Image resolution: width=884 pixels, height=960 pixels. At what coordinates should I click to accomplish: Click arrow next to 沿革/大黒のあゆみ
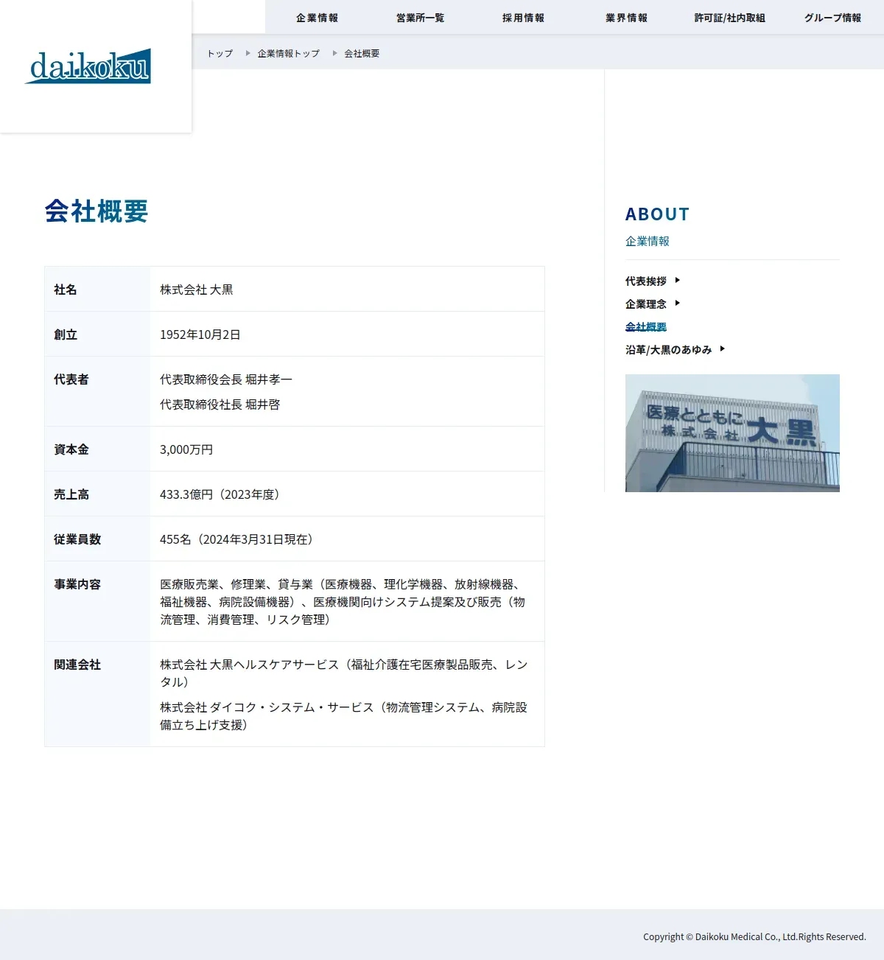point(722,348)
